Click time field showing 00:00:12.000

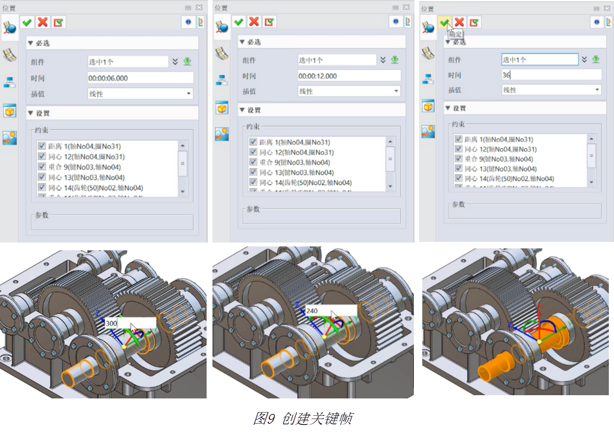(x=348, y=76)
